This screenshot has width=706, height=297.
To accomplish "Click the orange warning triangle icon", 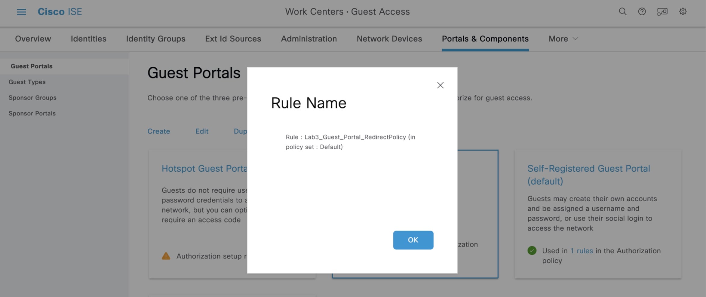I will pyautogui.click(x=166, y=256).
